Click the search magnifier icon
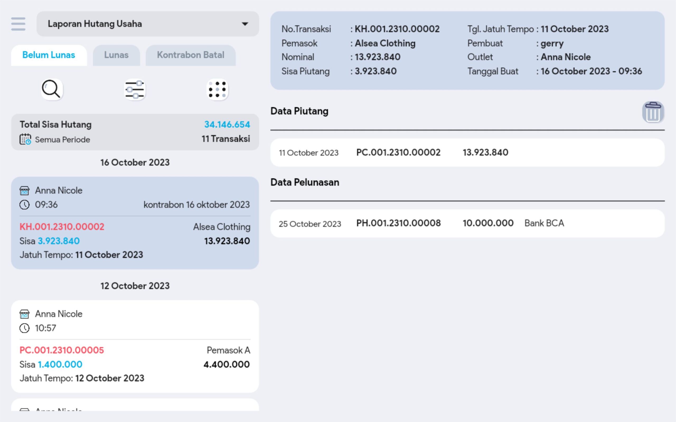This screenshot has height=422, width=676. tap(52, 90)
